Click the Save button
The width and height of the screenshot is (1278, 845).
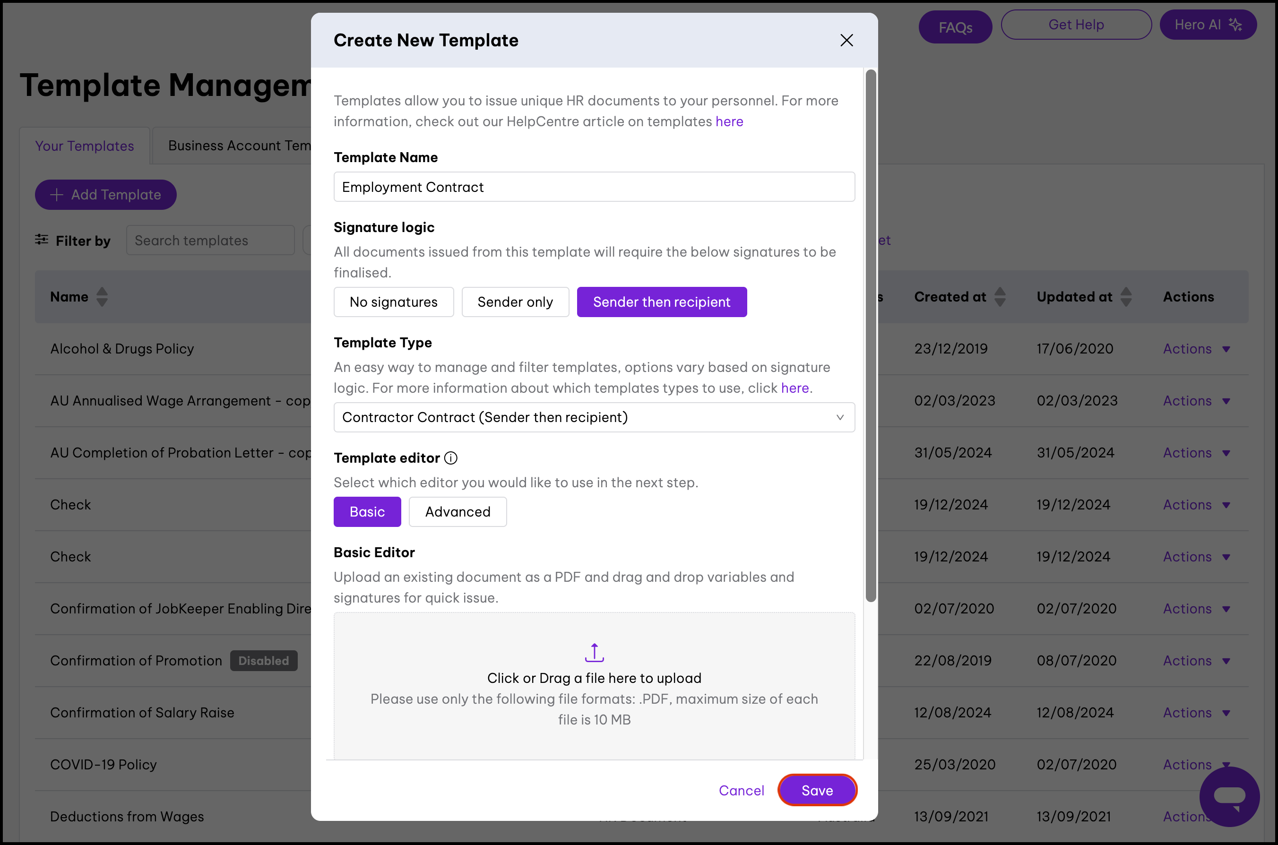[x=817, y=790]
